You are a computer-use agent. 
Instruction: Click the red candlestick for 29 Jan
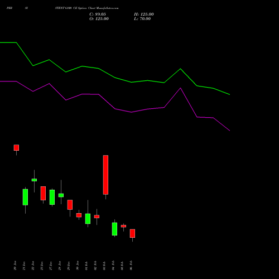pyautogui.click(x=70, y=205)
